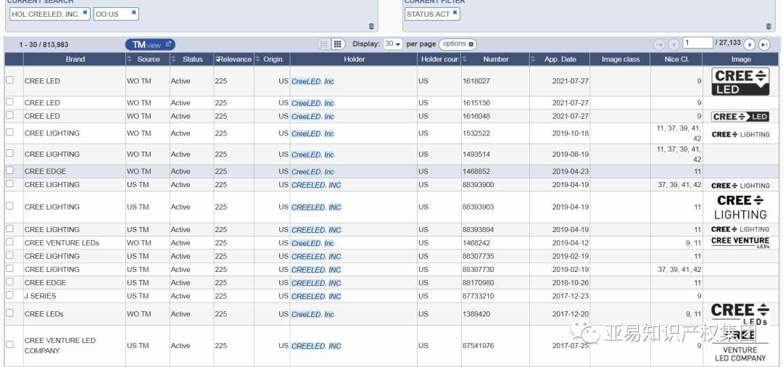View stacked CREE LIGHTING logo for 88393903
Viewport: 783px width, 367px height.
click(x=740, y=207)
